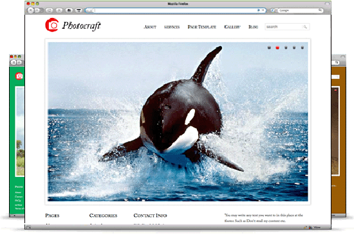Select the fourth slider dot

coord(294,47)
